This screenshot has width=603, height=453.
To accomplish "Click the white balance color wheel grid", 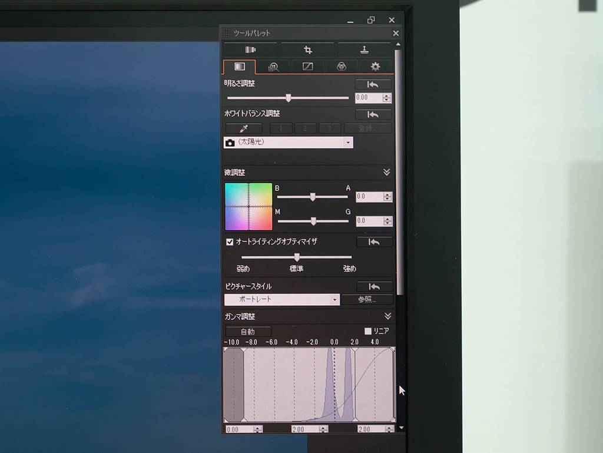I will pos(249,207).
